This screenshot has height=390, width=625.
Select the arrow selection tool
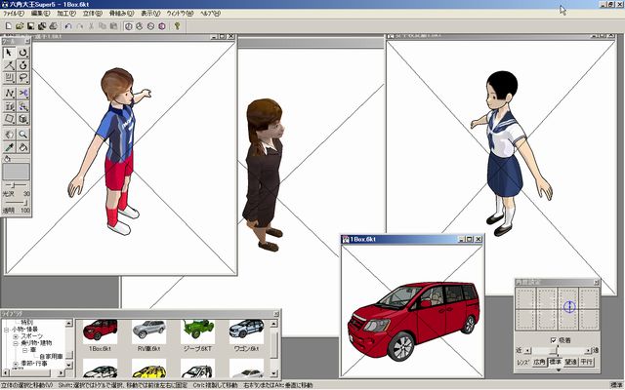(9, 53)
